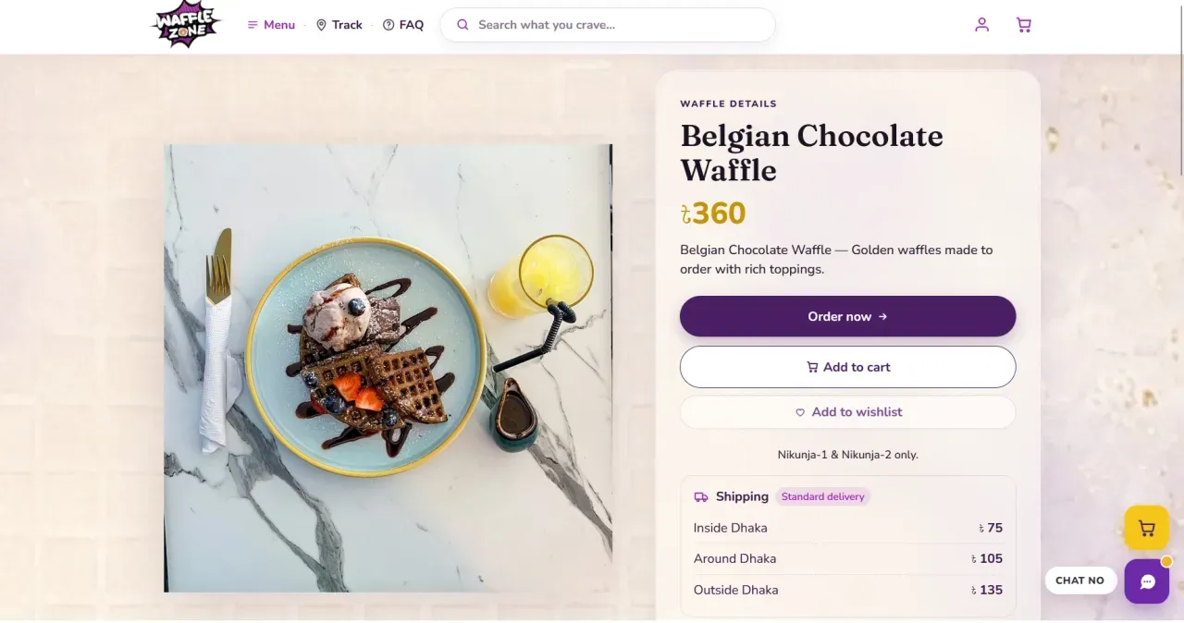
Task: Click the CHAT NO label bubble
Action: pos(1079,580)
